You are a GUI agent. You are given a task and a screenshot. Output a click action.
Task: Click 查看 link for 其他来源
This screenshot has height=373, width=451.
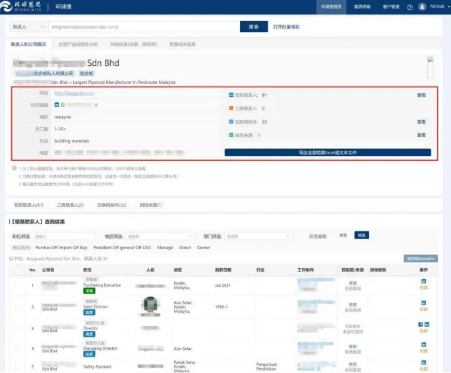(421, 135)
